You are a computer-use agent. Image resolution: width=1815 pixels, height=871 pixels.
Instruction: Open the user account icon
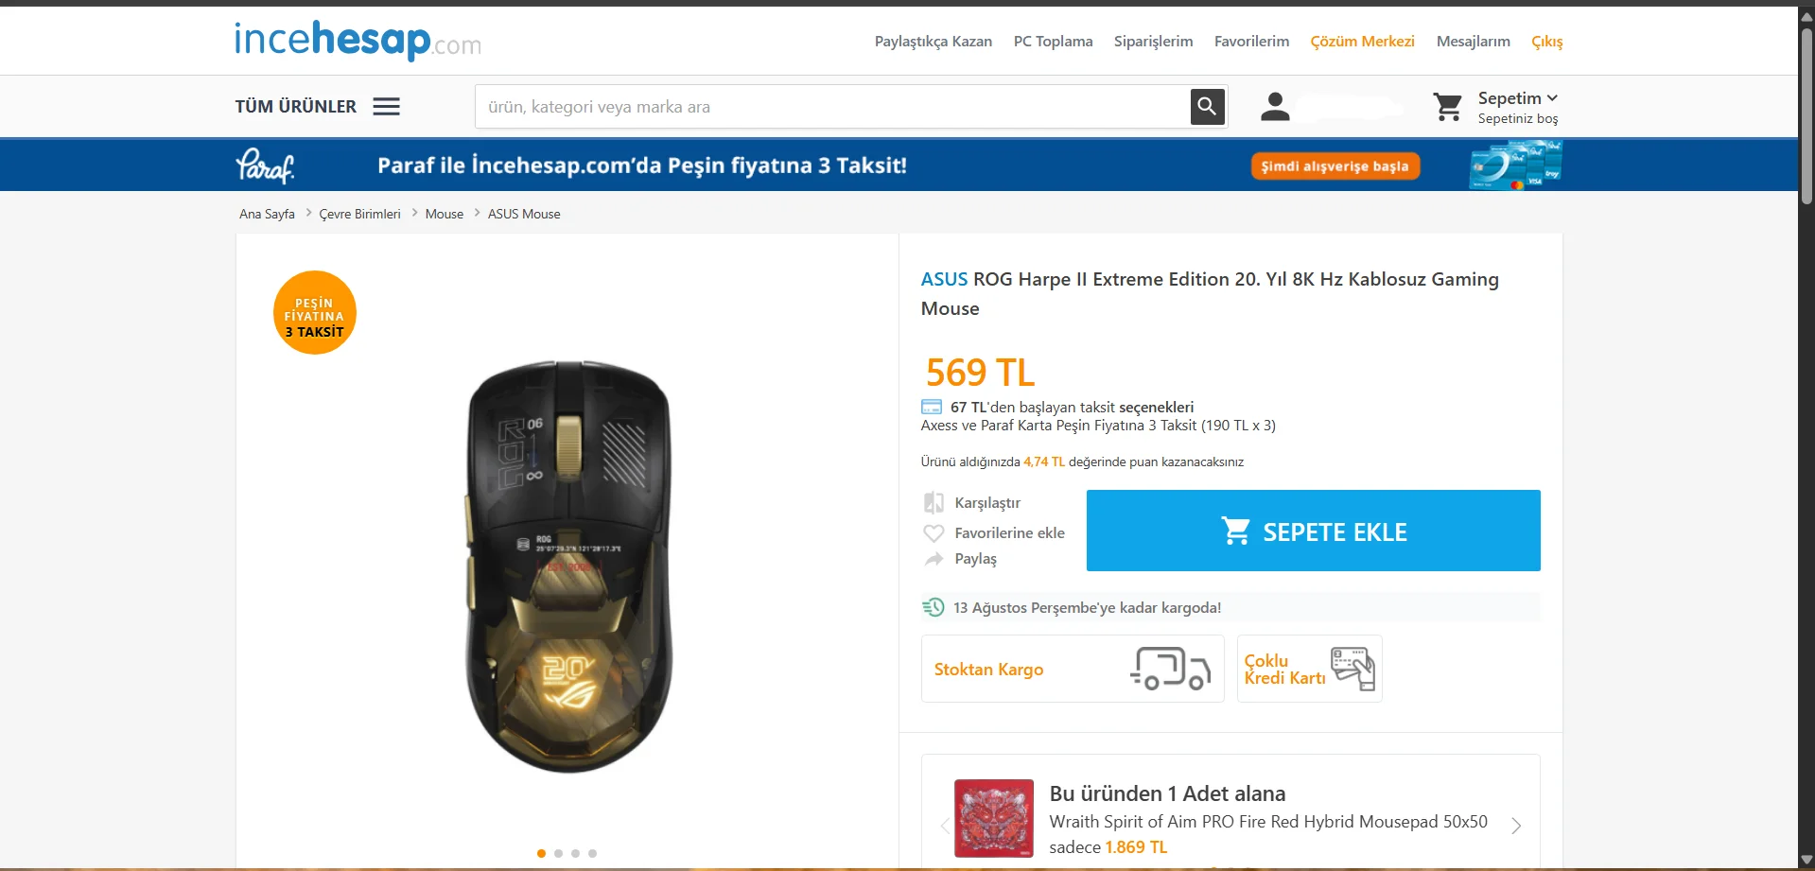[x=1275, y=107]
